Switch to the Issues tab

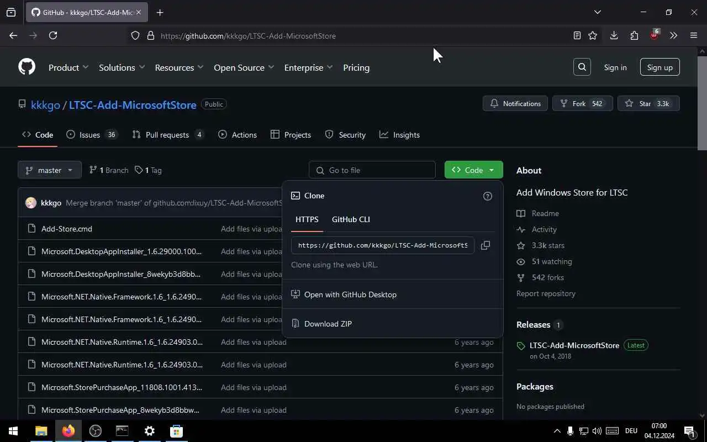pos(92,135)
